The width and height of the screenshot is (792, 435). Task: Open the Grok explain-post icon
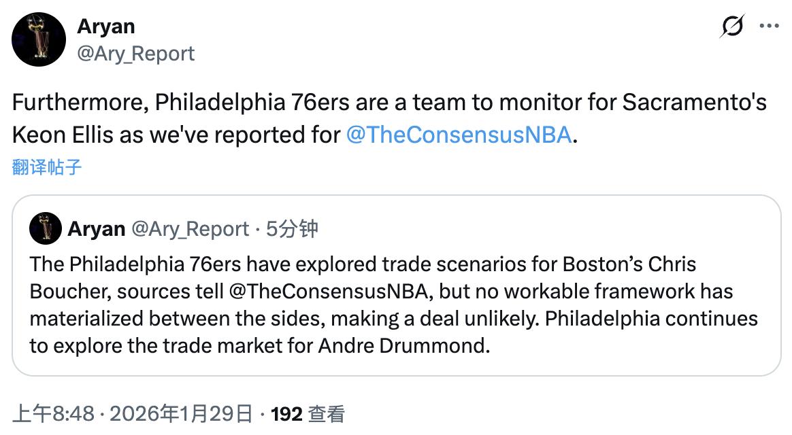pyautogui.click(x=732, y=27)
